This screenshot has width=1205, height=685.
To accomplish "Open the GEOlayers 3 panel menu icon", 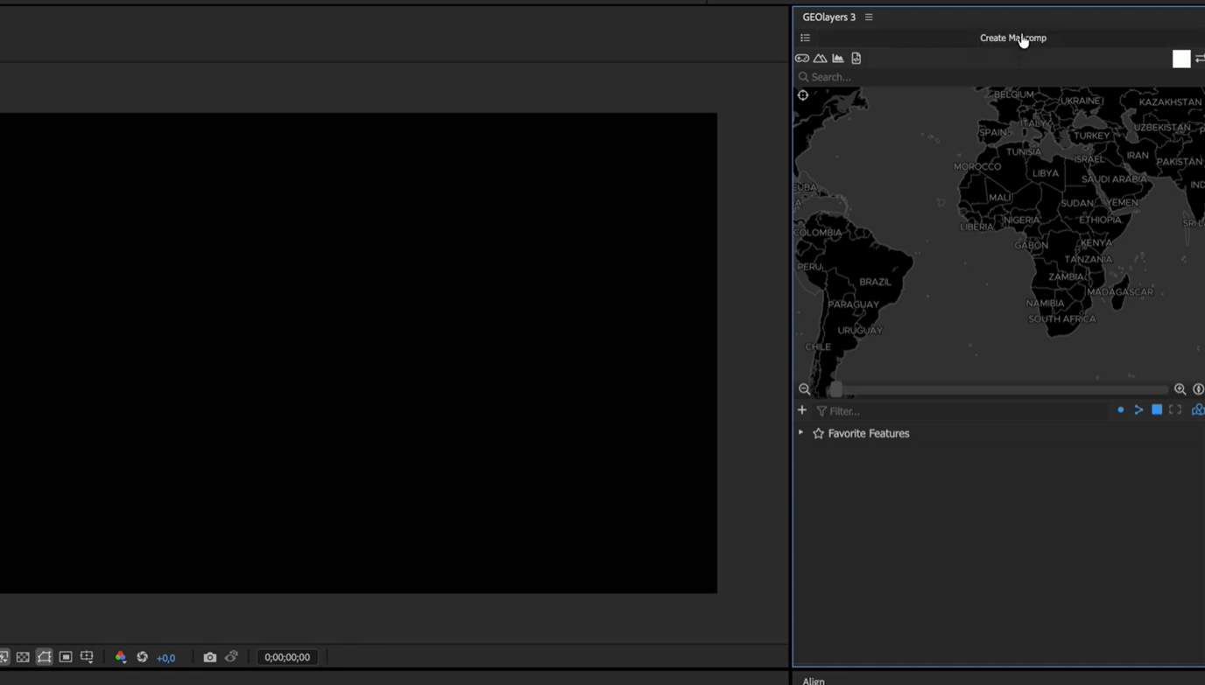I will [868, 16].
